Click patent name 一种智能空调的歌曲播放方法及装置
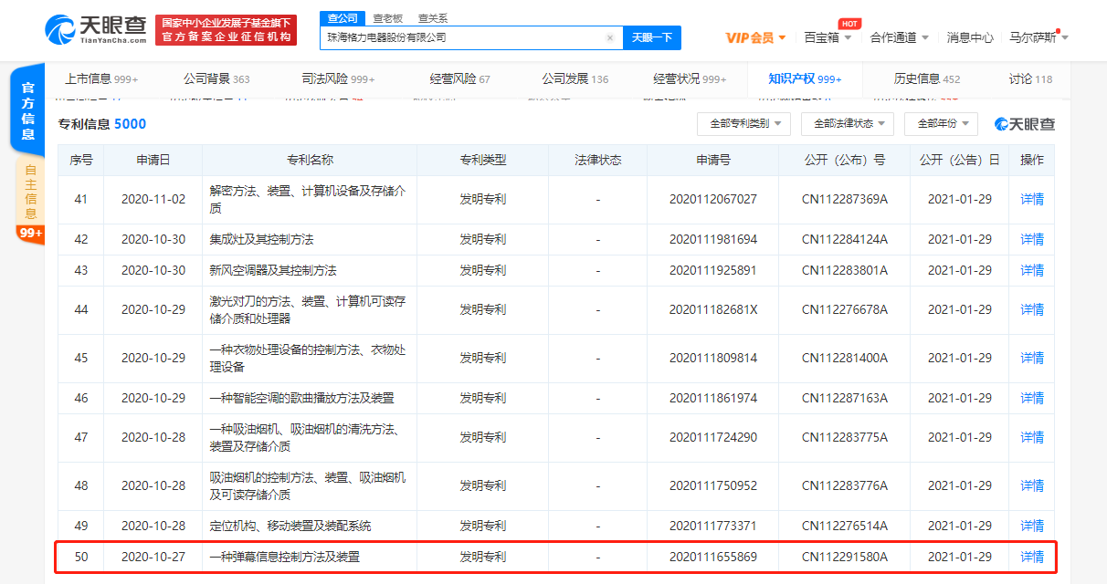1107x584 pixels. [x=301, y=398]
